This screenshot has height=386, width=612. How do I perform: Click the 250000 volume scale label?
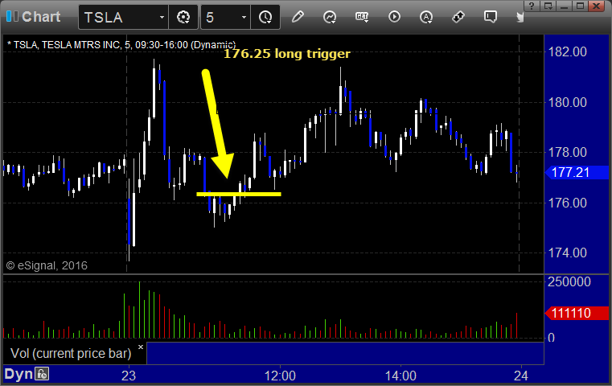pos(569,281)
